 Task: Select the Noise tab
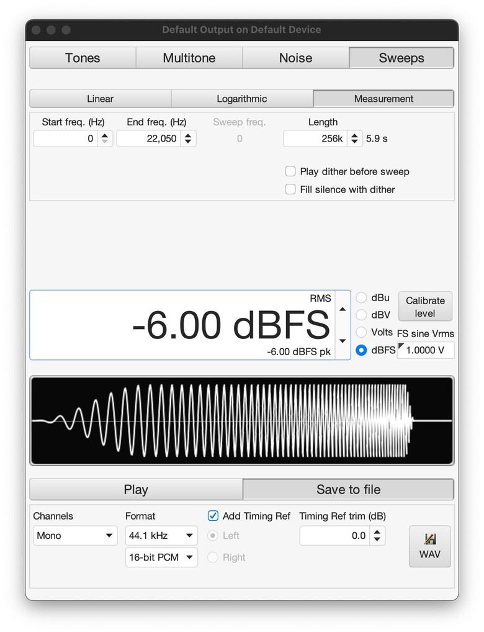pyautogui.click(x=295, y=58)
